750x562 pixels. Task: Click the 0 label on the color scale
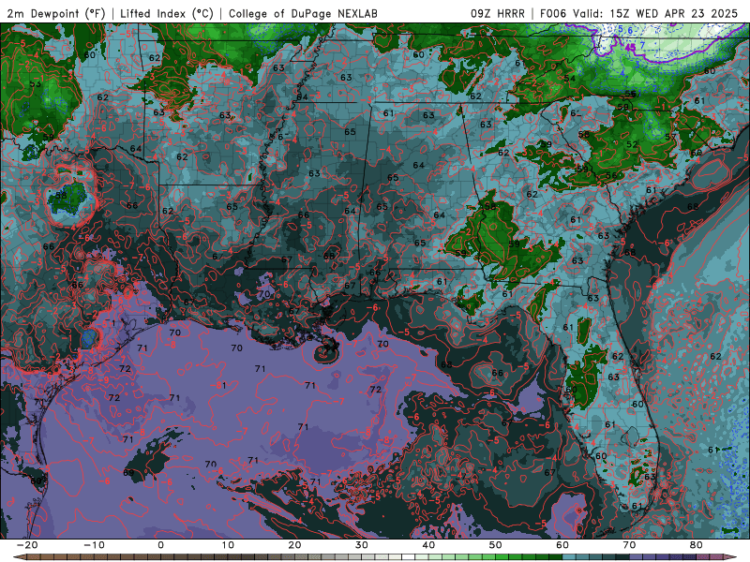point(160,545)
